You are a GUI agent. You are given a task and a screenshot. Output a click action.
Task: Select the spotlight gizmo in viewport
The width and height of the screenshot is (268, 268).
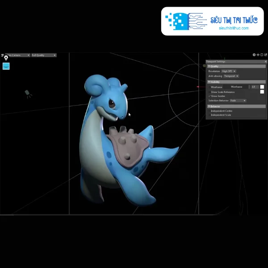tap(29, 94)
